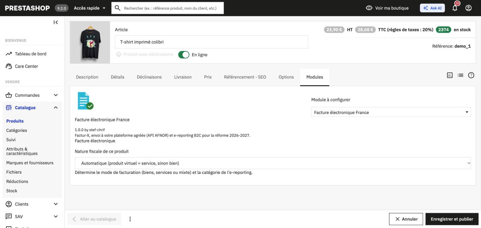Switch to the Livraison tab
This screenshot has width=481, height=228.
click(183, 77)
